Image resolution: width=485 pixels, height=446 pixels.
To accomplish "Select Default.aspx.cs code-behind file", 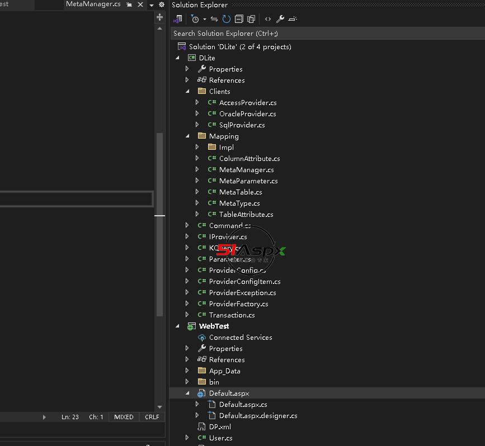I will pyautogui.click(x=243, y=404).
